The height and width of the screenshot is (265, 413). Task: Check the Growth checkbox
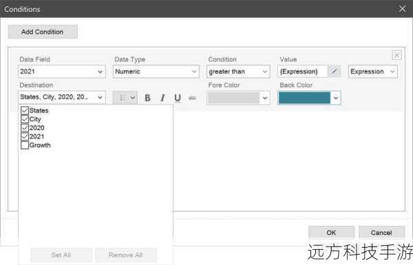[25, 145]
